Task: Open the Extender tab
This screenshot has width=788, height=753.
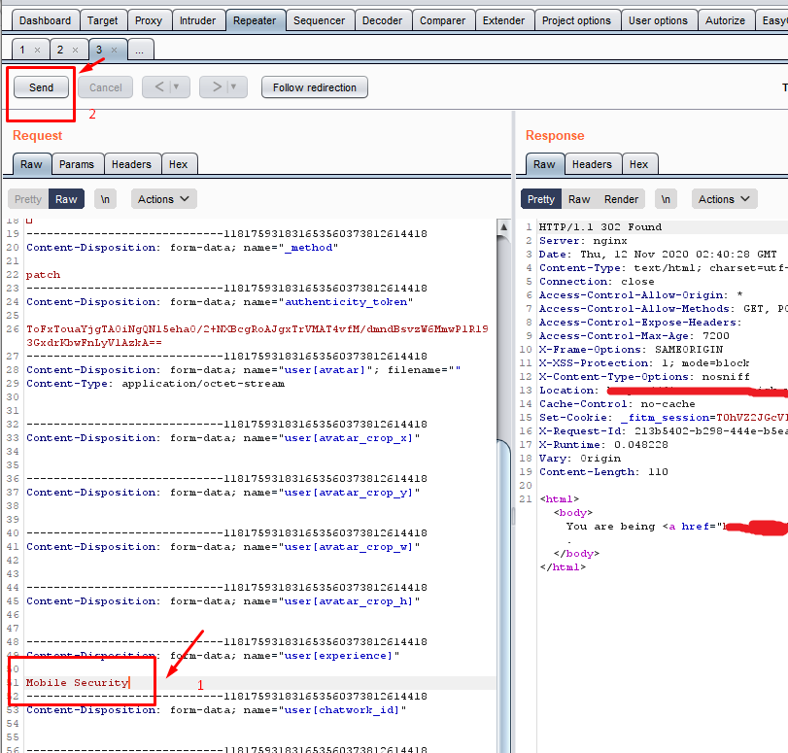Action: (503, 20)
